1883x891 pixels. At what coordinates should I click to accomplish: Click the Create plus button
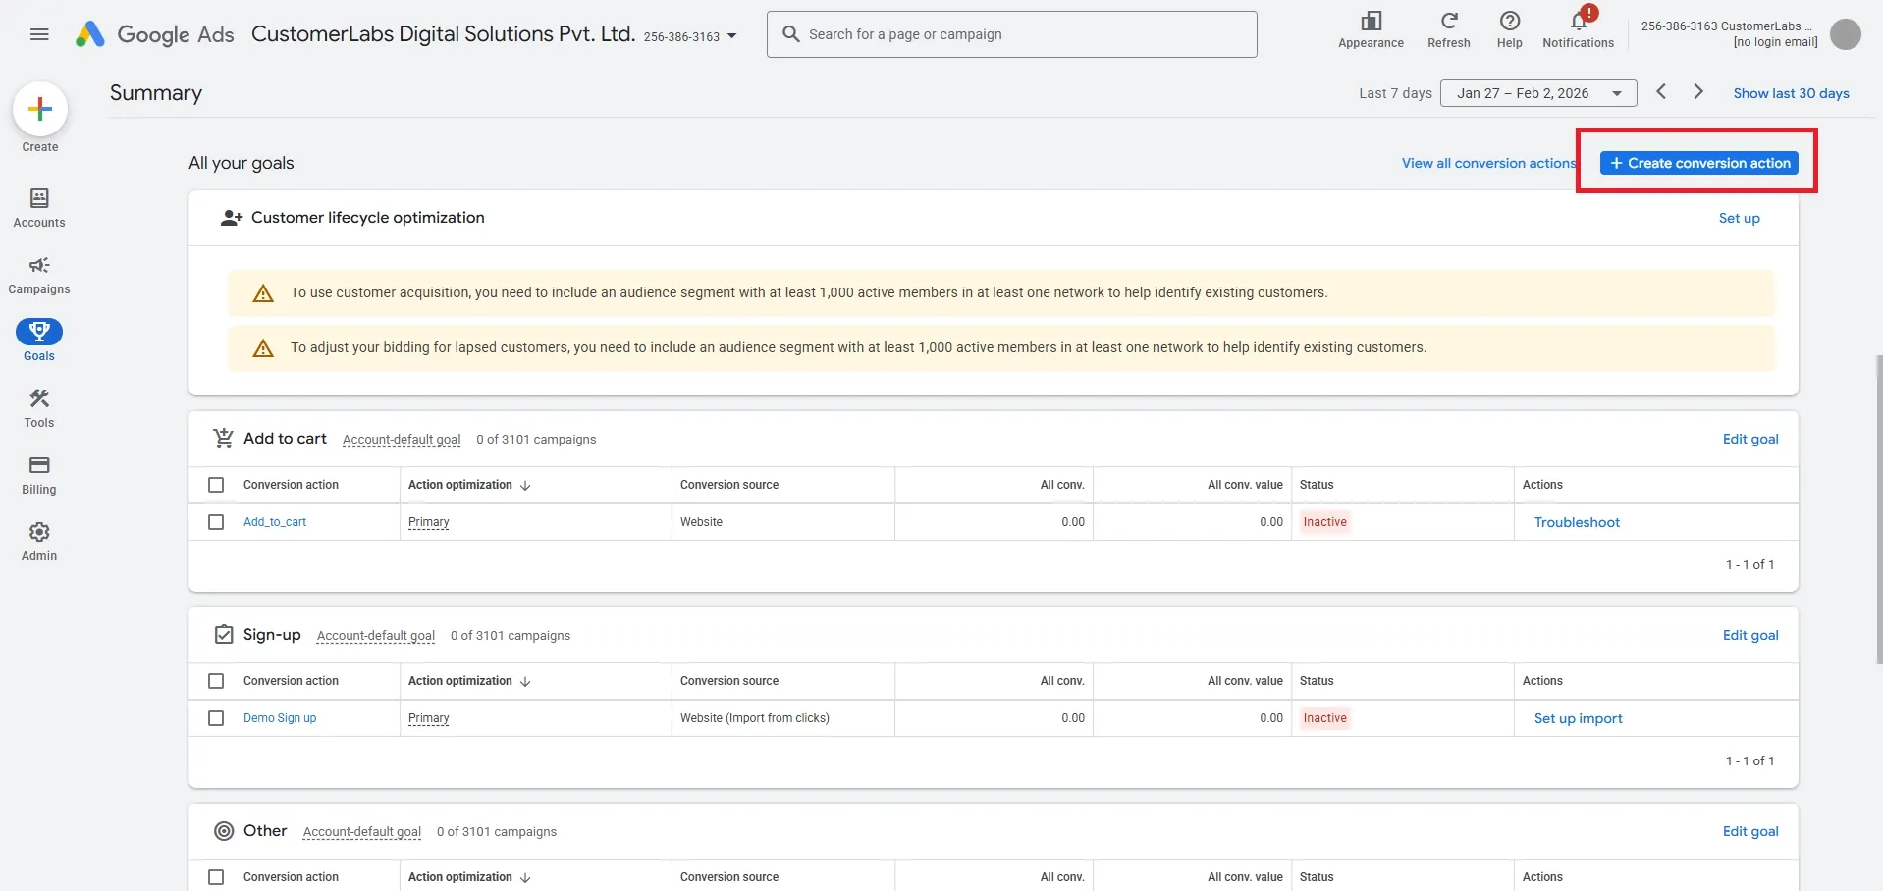click(40, 109)
